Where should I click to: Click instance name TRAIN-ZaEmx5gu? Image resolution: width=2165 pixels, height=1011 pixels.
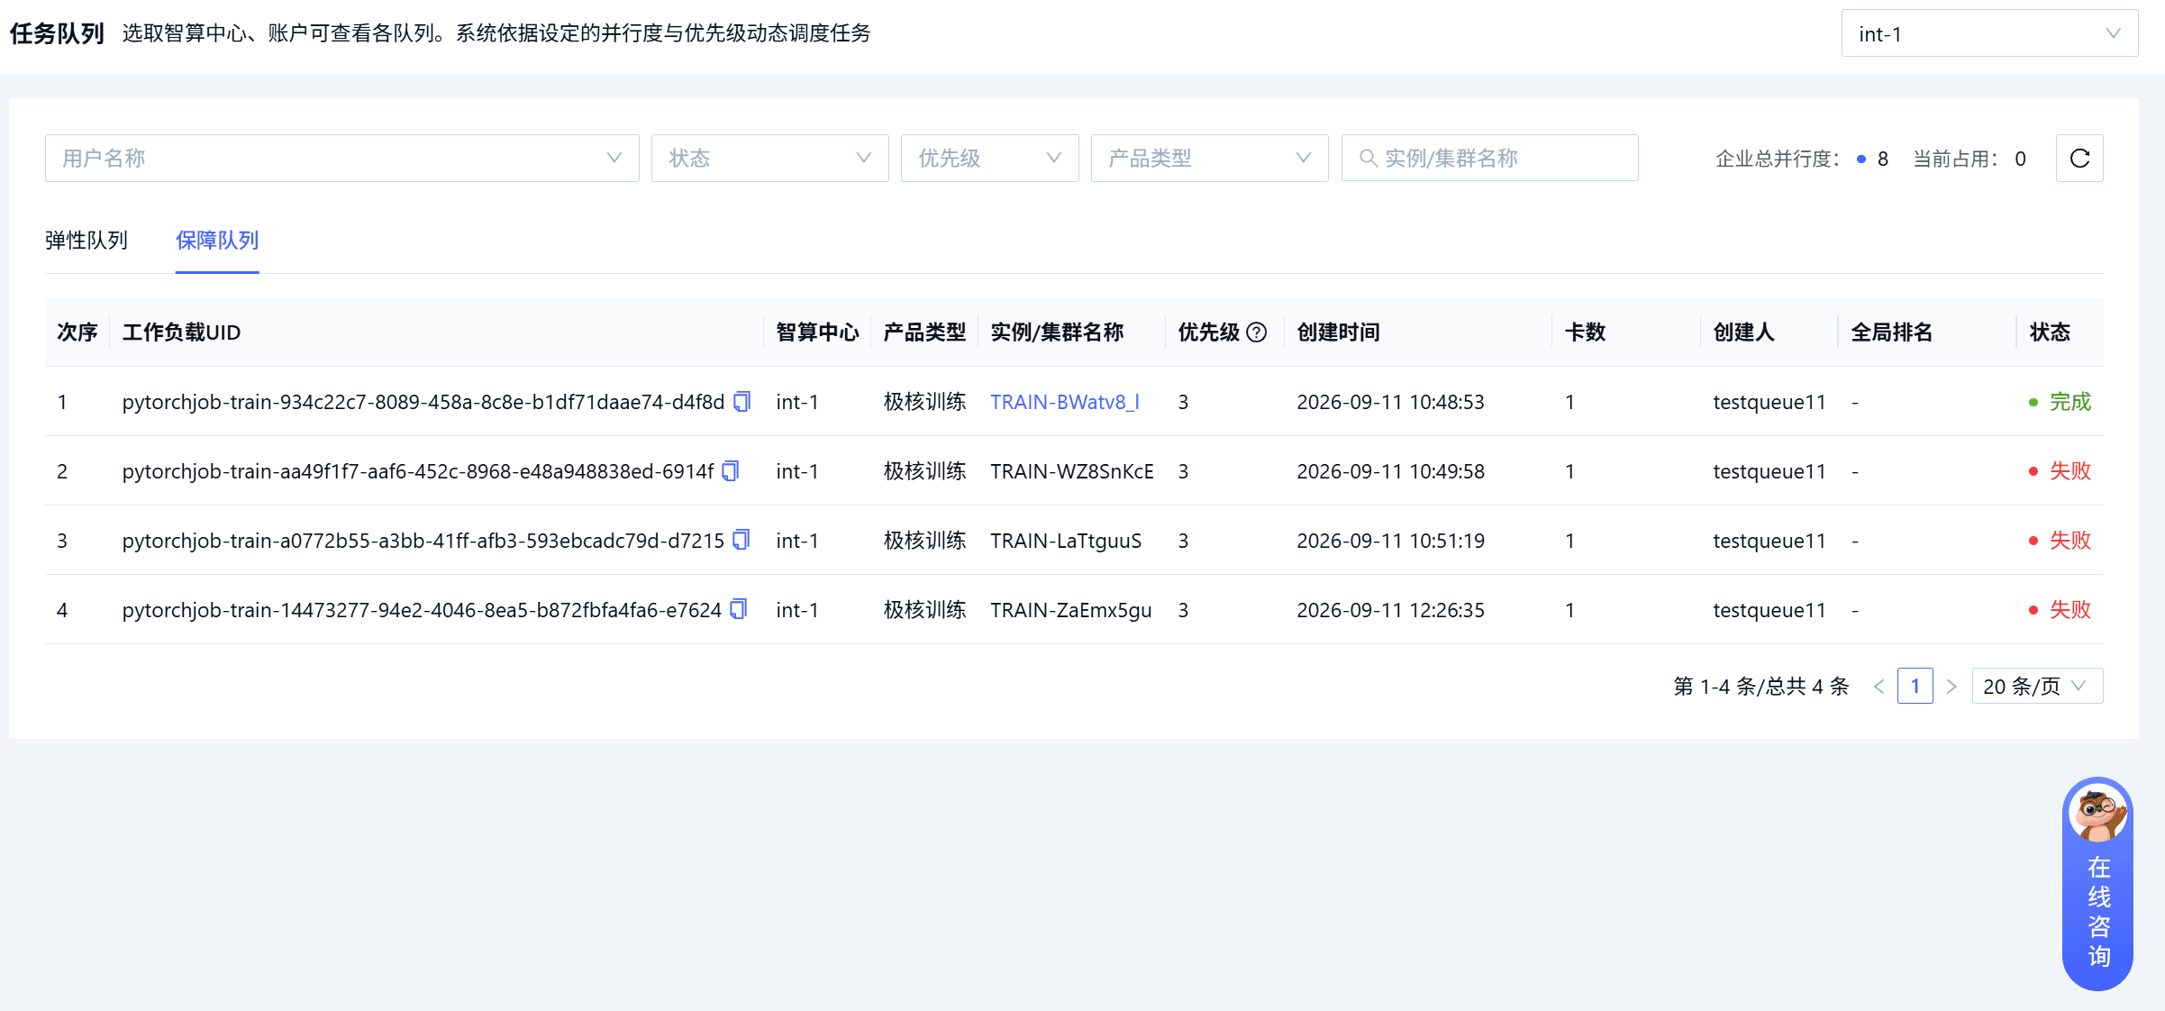coord(1071,610)
